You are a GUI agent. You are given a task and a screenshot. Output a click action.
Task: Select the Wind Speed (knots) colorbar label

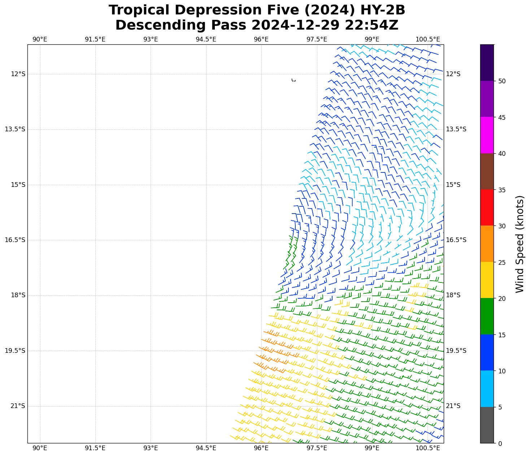click(519, 244)
